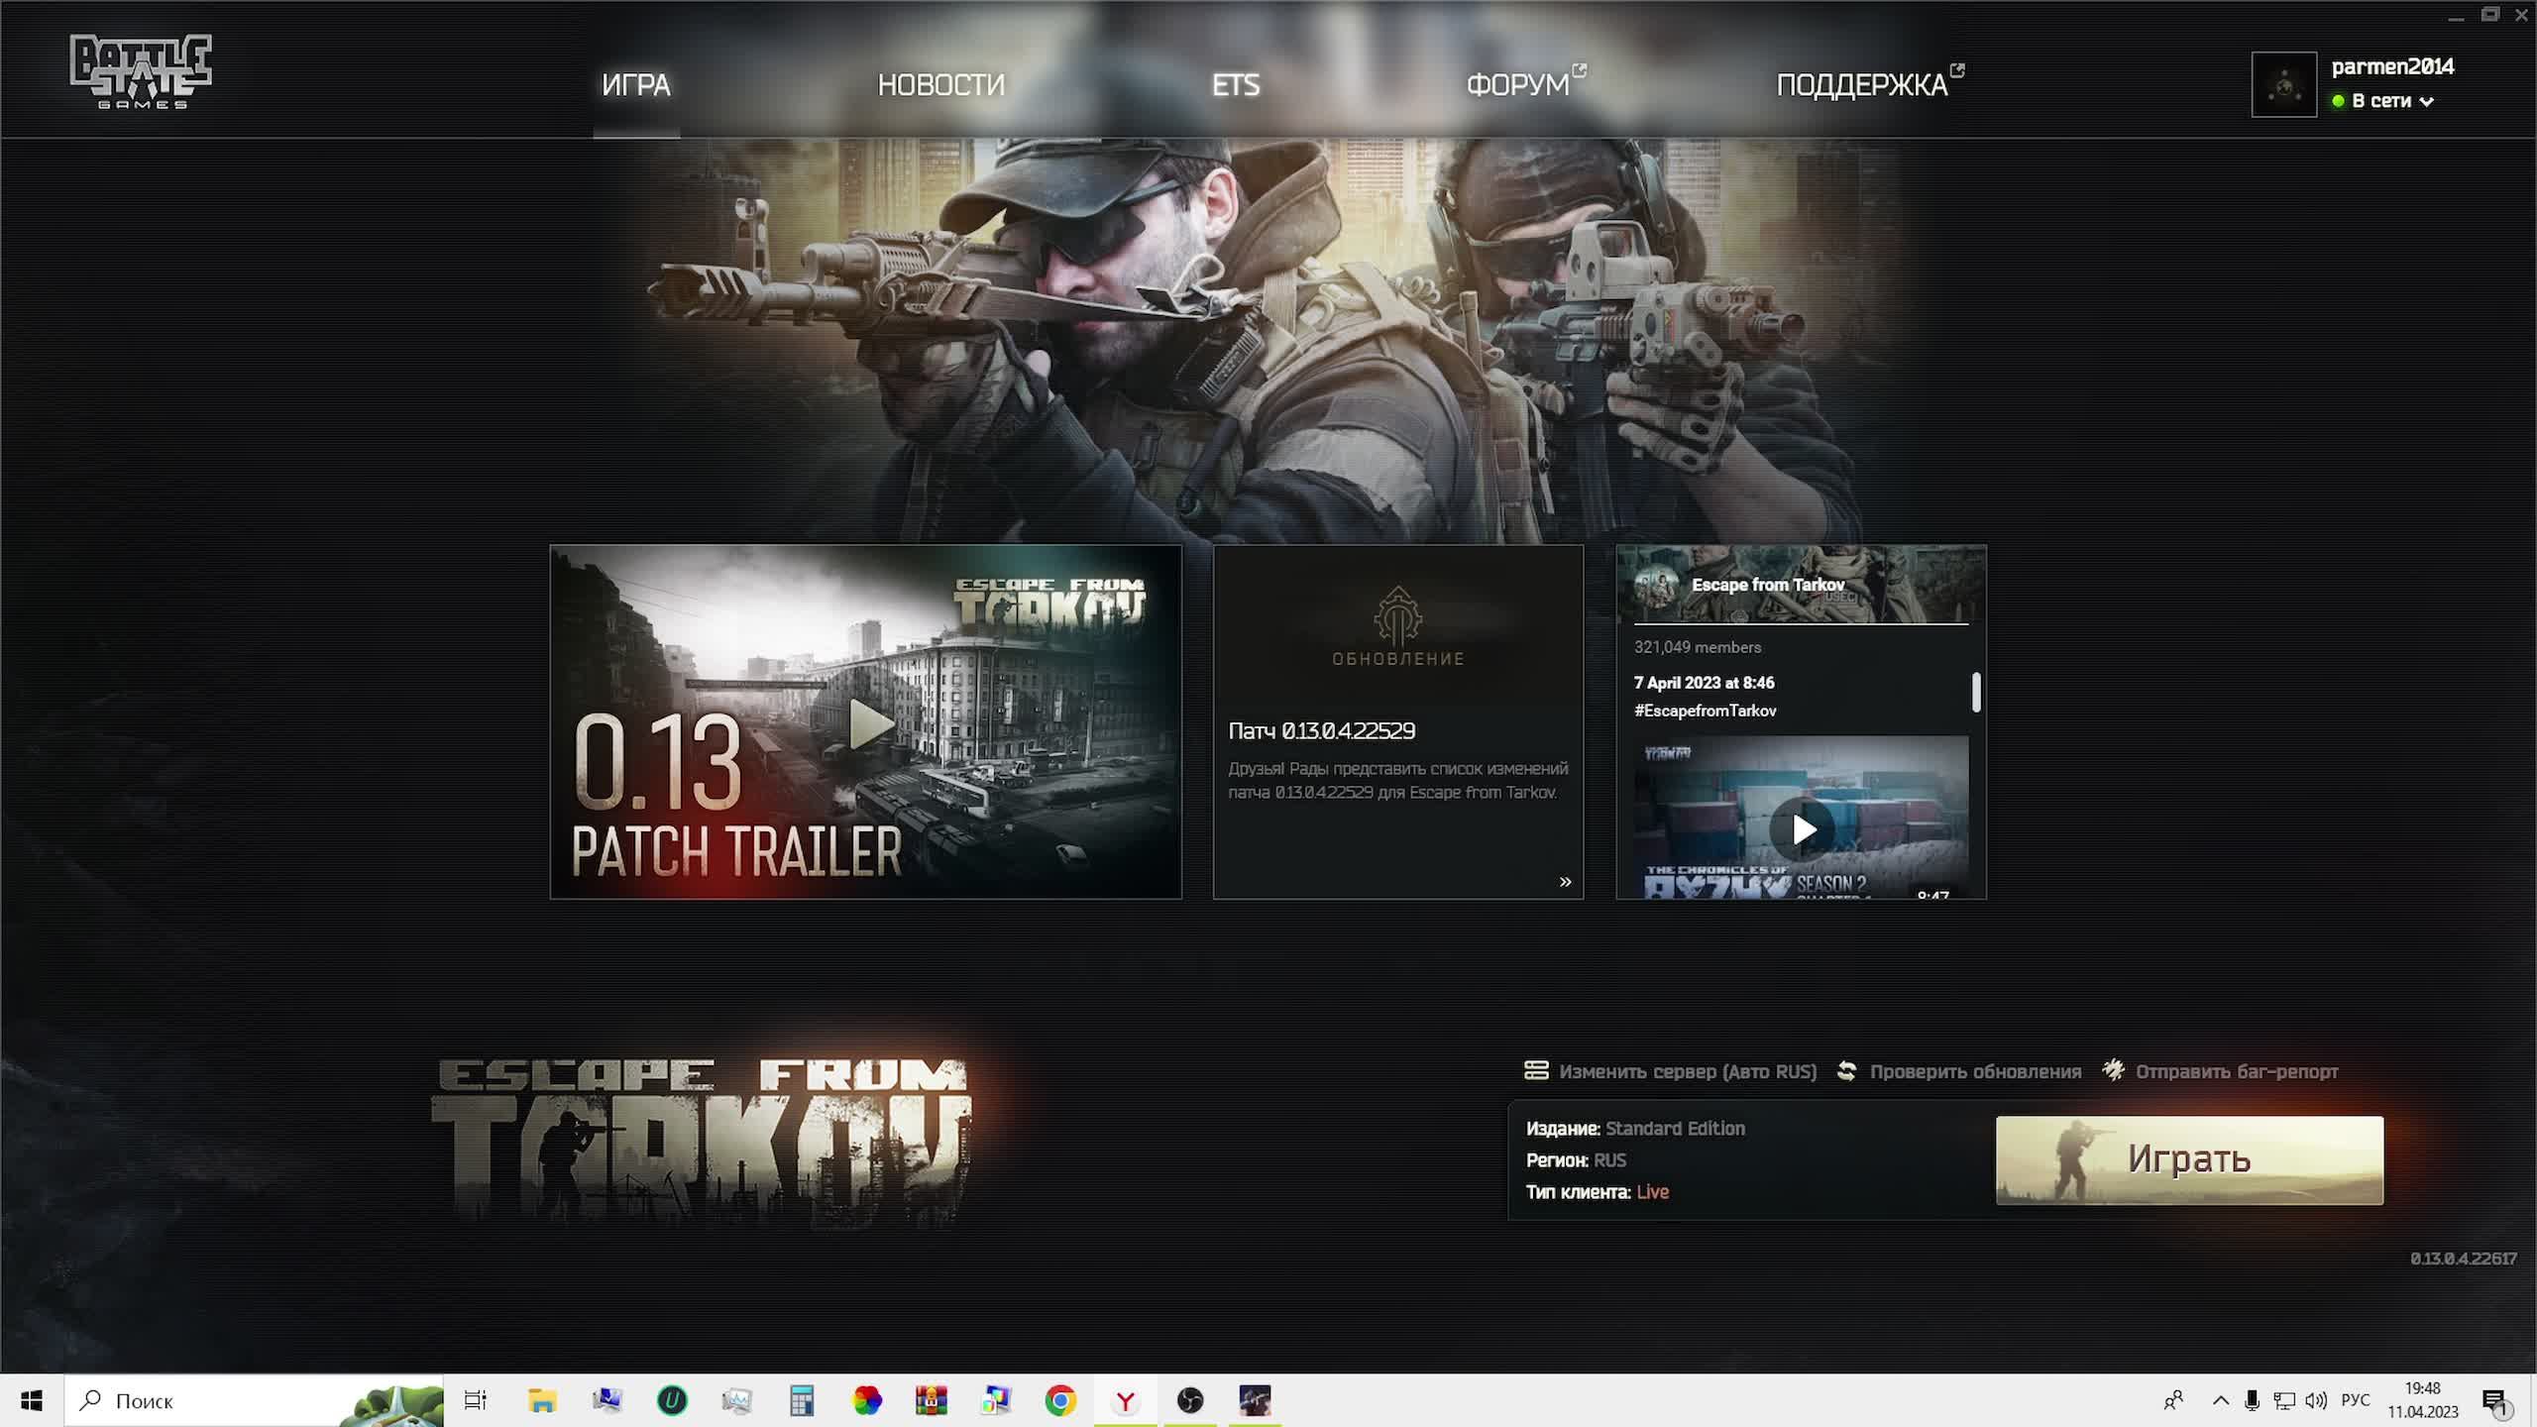The height and width of the screenshot is (1427, 2537).
Task: Play the 0.13 Patch Trailer video
Action: [869, 723]
